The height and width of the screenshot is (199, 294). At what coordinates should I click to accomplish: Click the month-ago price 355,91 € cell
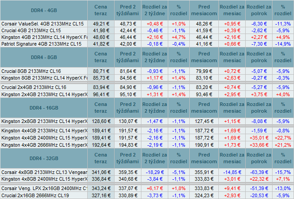pyautogui.click(x=204, y=172)
